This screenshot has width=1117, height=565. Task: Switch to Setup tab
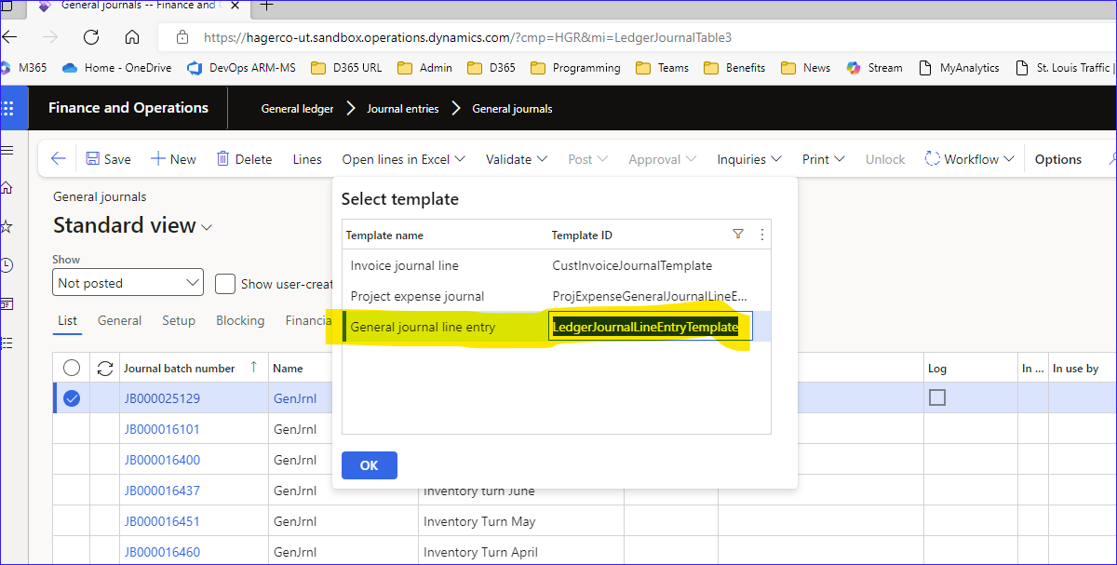tap(179, 320)
